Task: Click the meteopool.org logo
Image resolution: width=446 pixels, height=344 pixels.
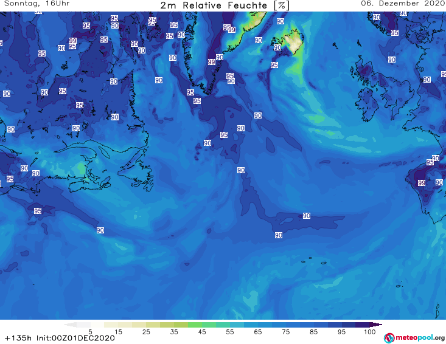Action: [414, 338]
